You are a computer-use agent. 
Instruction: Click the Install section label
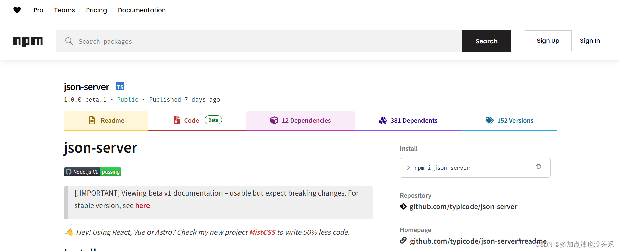(409, 149)
